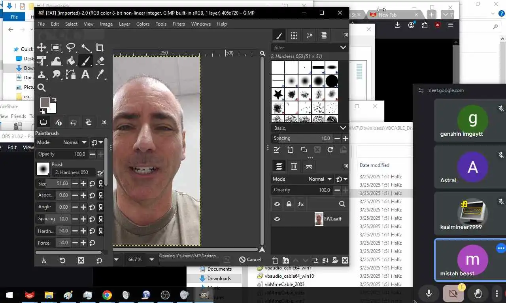Select the Bucket Fill tool
The height and width of the screenshot is (303, 506).
pyautogui.click(x=71, y=61)
